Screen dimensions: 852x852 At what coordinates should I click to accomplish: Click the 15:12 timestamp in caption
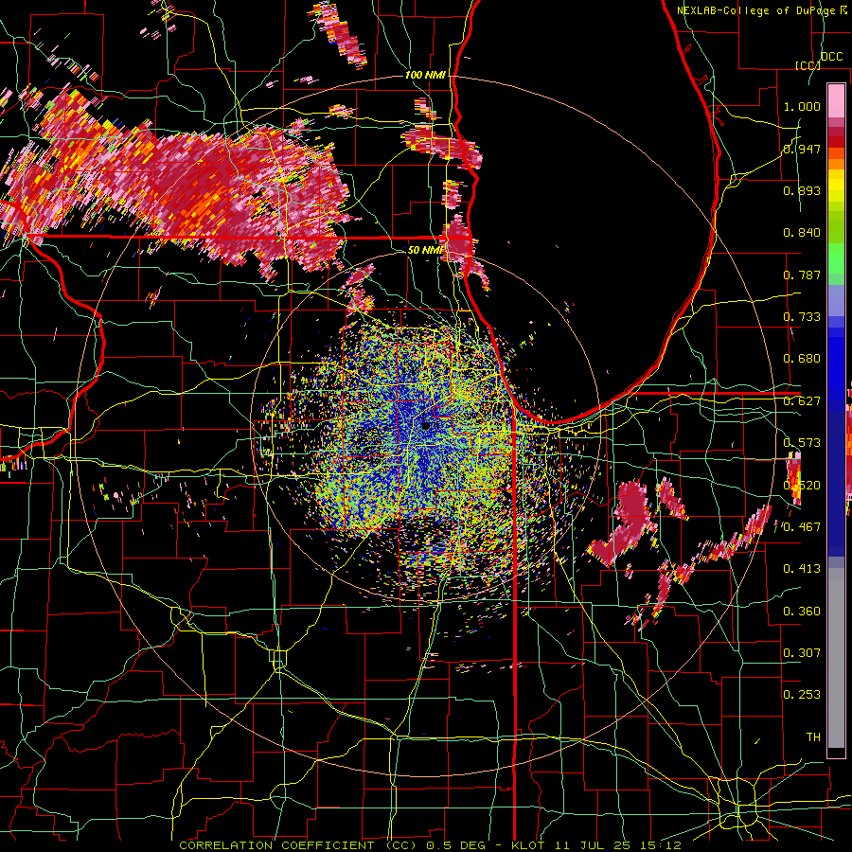click(x=662, y=845)
